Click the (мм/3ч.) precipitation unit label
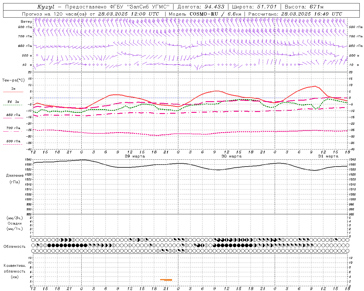 [15, 218]
